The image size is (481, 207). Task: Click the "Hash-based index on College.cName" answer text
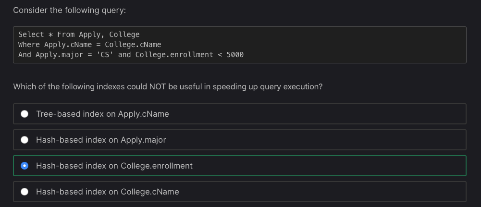pos(107,192)
